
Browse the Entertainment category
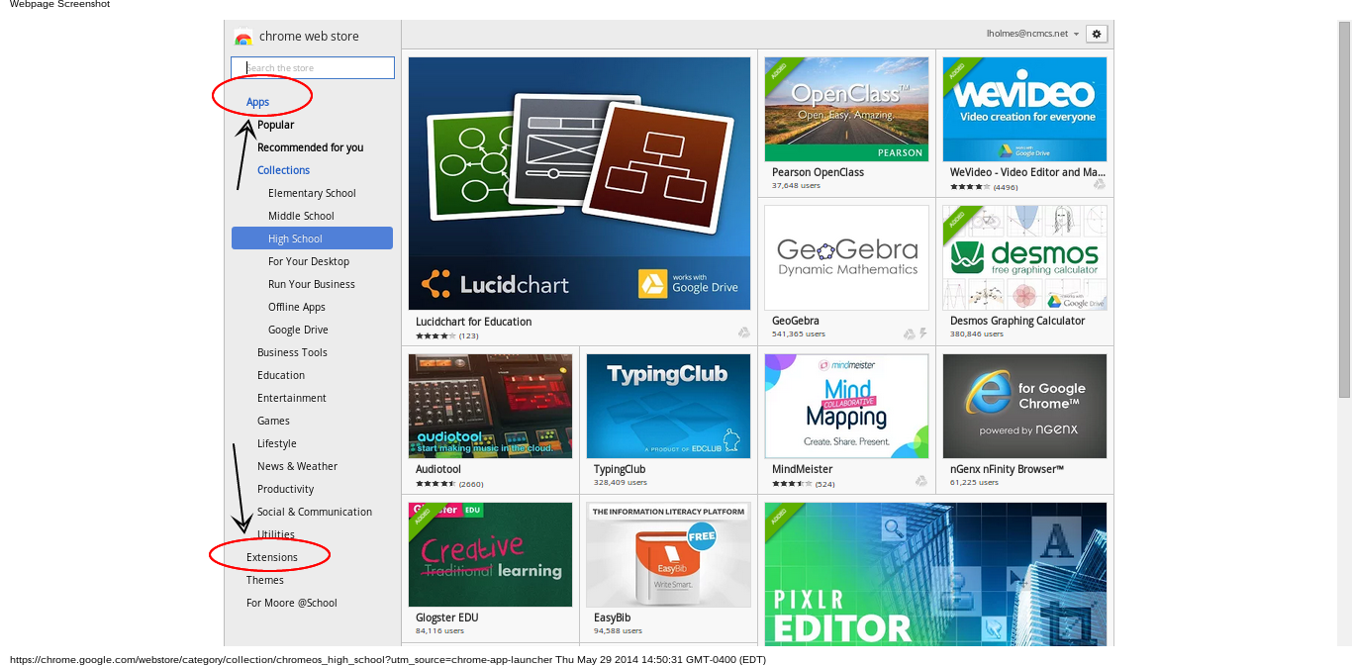click(292, 398)
